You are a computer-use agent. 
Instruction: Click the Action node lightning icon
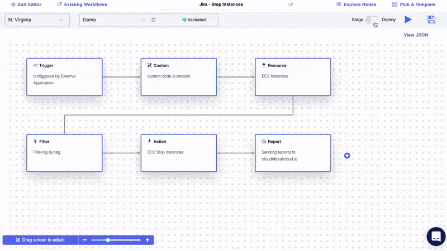point(149,141)
